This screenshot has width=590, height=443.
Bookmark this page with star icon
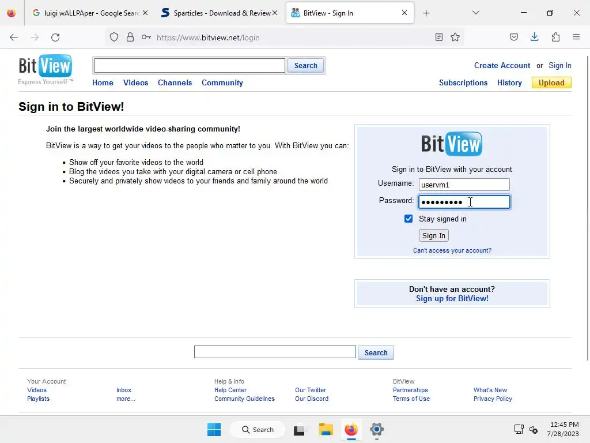tap(455, 37)
